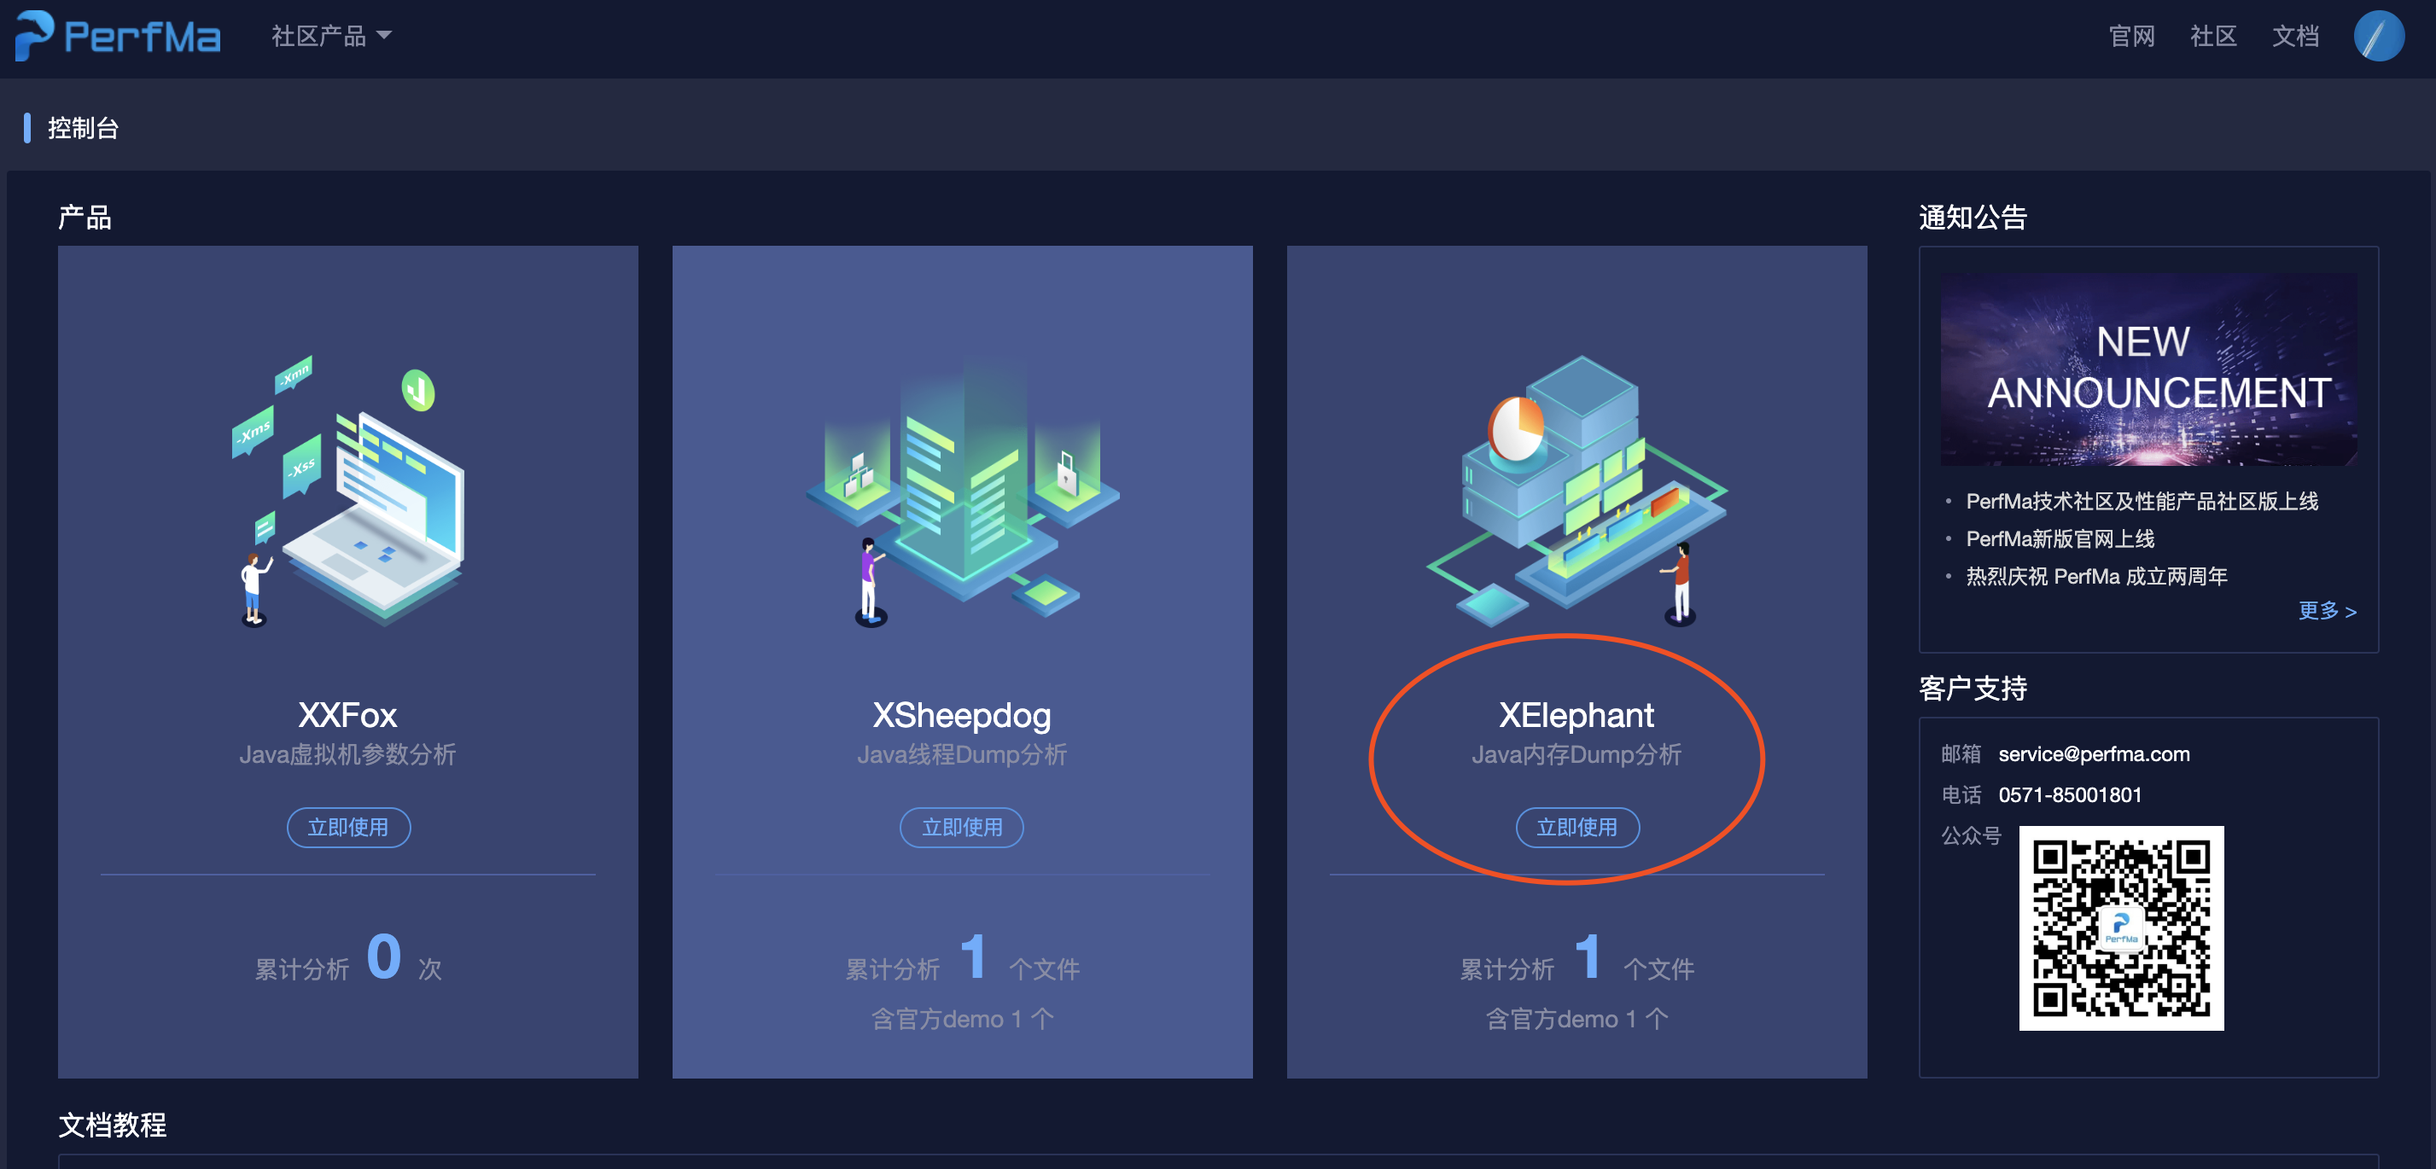Image resolution: width=2436 pixels, height=1169 pixels.
Task: Click the PerfMa QR code
Action: pos(2121,928)
